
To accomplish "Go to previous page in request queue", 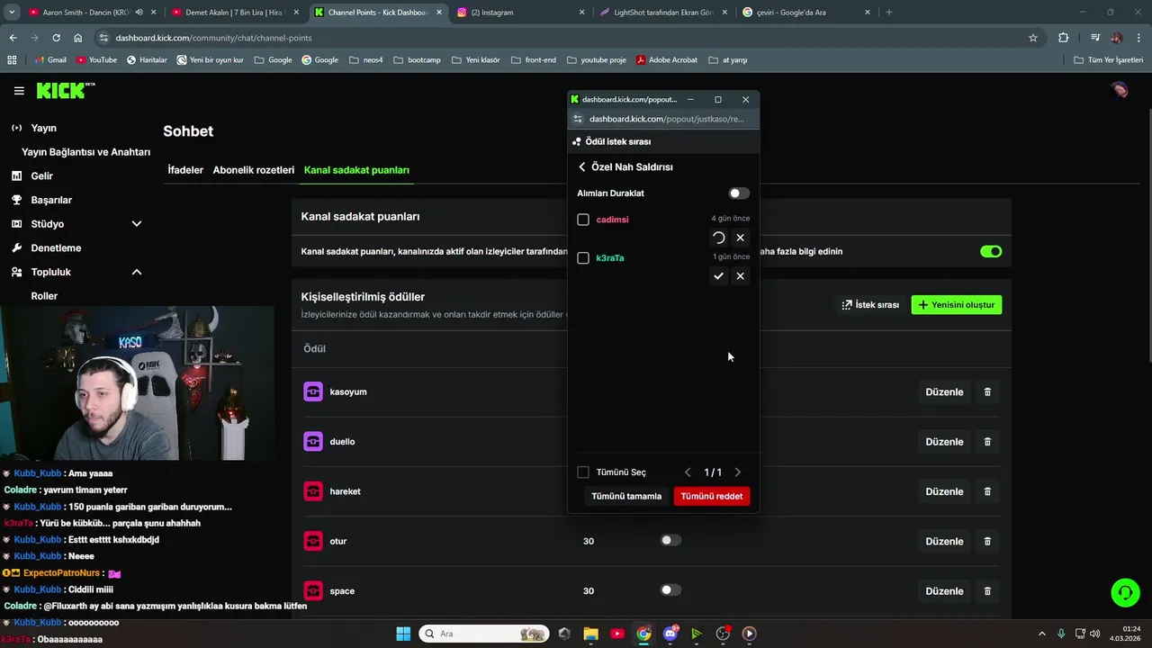I will (688, 472).
